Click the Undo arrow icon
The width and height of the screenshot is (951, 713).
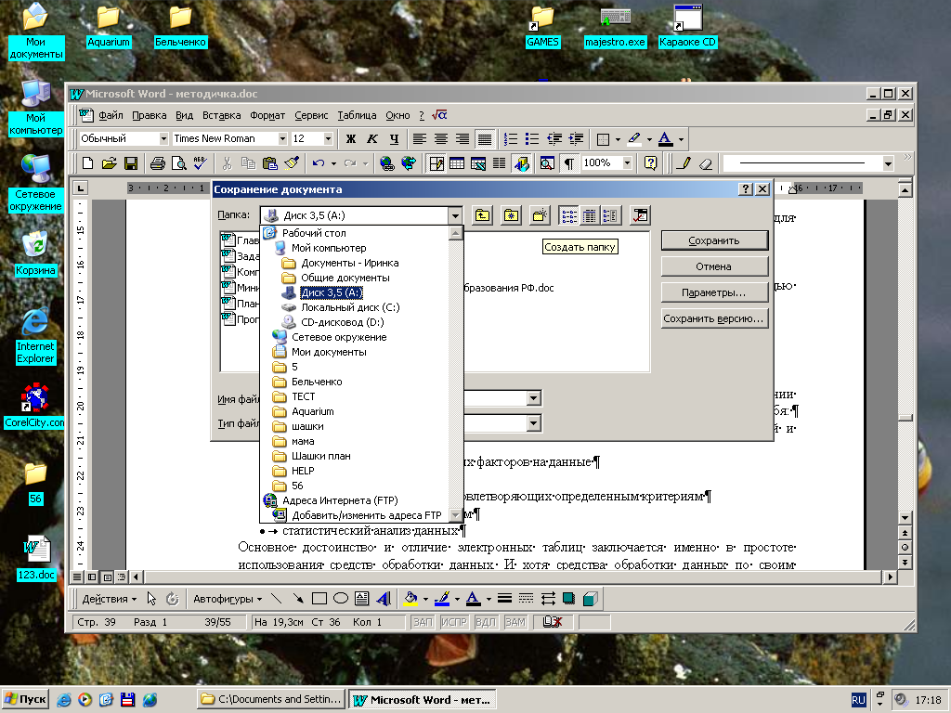pyautogui.click(x=319, y=163)
